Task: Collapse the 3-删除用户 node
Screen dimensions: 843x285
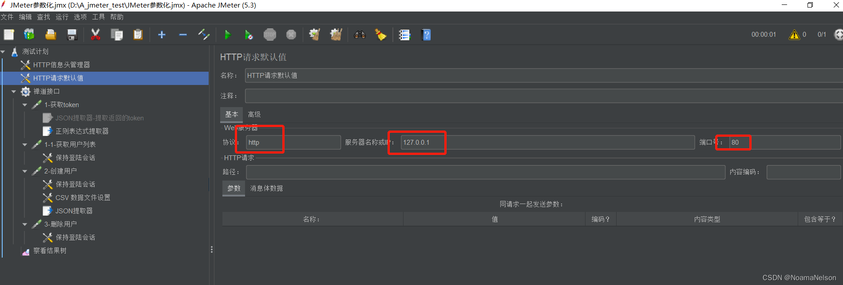Action: [x=25, y=224]
